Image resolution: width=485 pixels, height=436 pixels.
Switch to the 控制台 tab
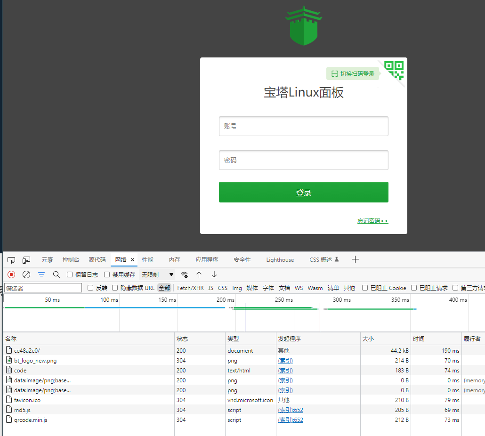pos(71,260)
